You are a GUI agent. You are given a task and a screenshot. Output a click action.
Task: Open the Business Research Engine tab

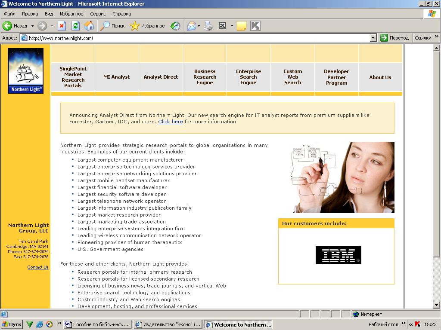coord(205,77)
